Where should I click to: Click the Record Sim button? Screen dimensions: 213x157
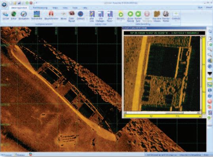tap(138, 17)
